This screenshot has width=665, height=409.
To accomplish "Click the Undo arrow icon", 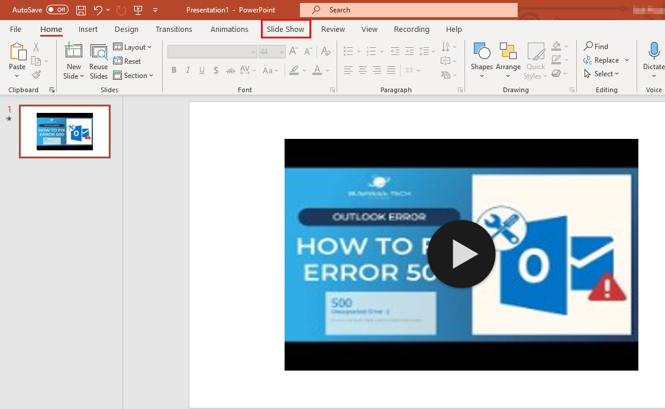I will pos(98,10).
